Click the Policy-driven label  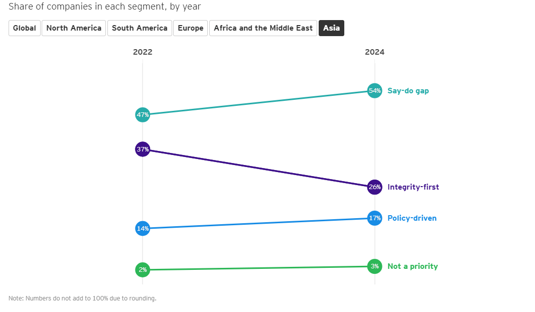tap(412, 218)
